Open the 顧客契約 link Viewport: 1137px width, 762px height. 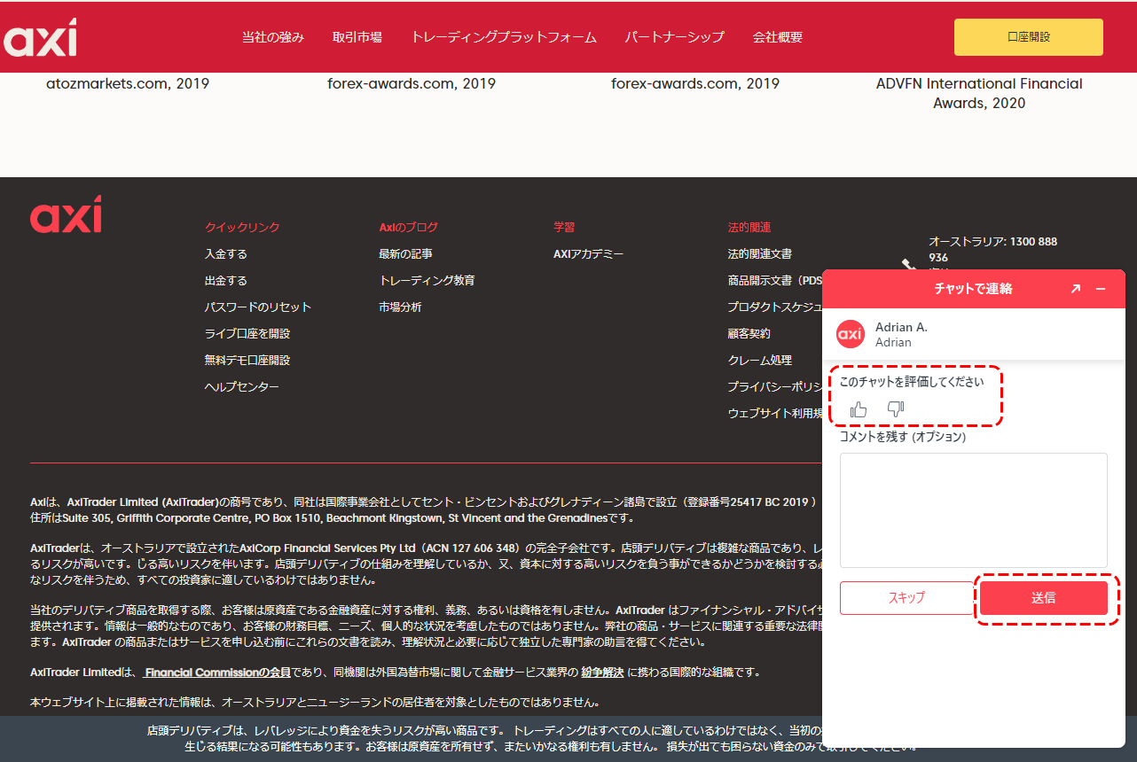tap(749, 334)
